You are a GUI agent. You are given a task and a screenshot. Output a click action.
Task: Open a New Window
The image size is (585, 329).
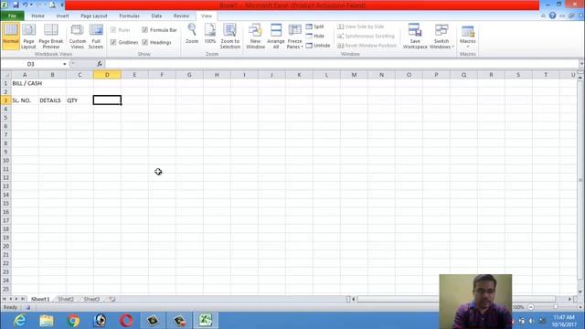255,36
